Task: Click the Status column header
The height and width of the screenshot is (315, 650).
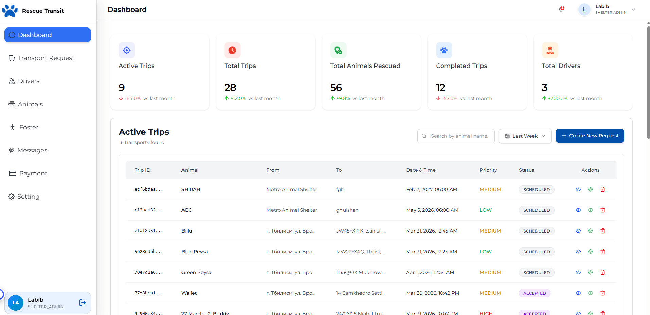Action: [526, 170]
